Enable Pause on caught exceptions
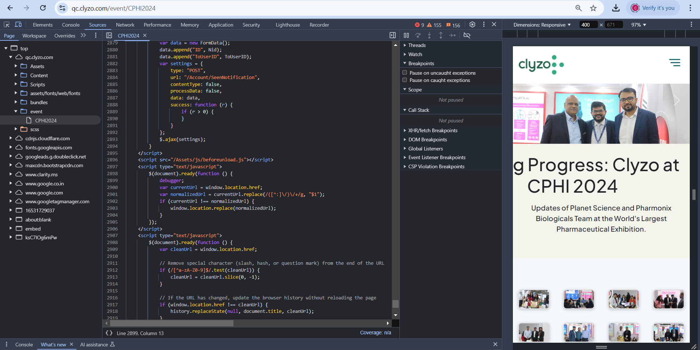Image resolution: width=700 pixels, height=350 pixels. click(405, 80)
